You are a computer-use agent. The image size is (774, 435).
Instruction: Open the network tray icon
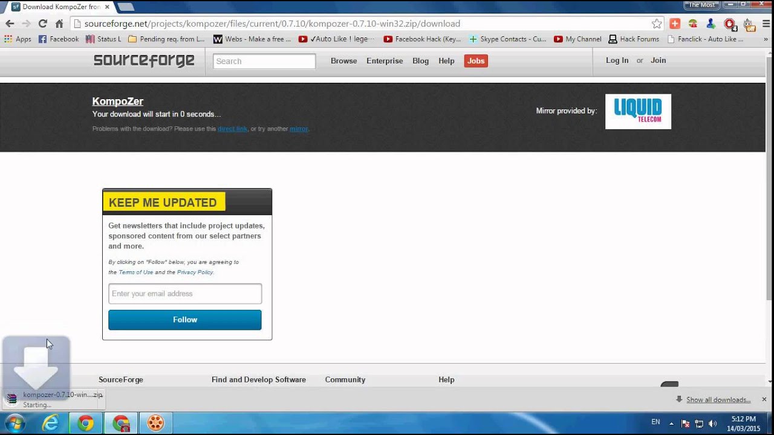pos(699,424)
